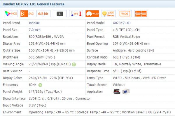Click the Innolux G070Y2-L01 General Features heading
Viewport: 175px width, 116px height.
coord(33,4)
